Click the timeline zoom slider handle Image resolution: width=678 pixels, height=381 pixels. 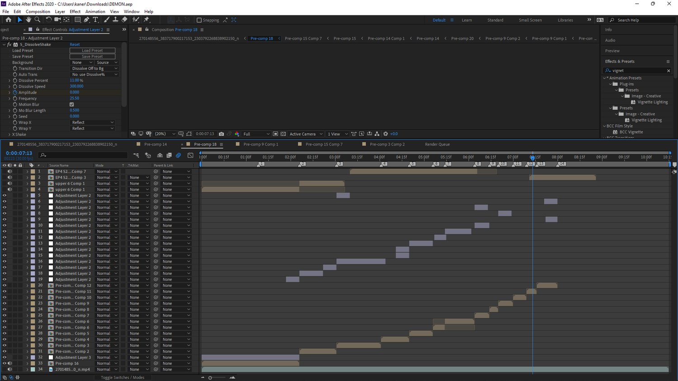[x=210, y=377]
